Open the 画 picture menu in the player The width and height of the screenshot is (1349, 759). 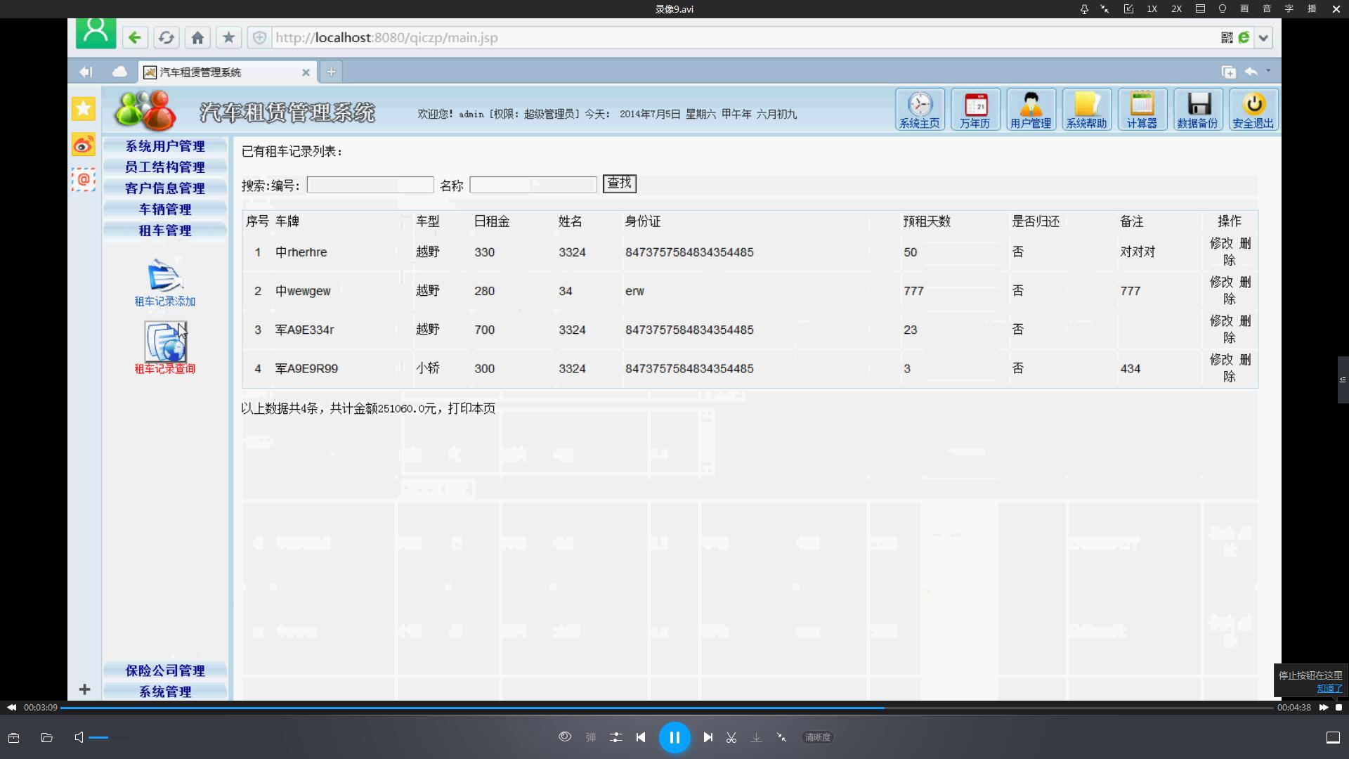tap(1244, 9)
